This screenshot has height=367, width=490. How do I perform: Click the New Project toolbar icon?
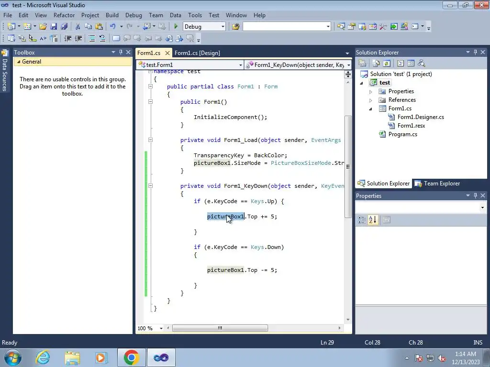coord(11,27)
